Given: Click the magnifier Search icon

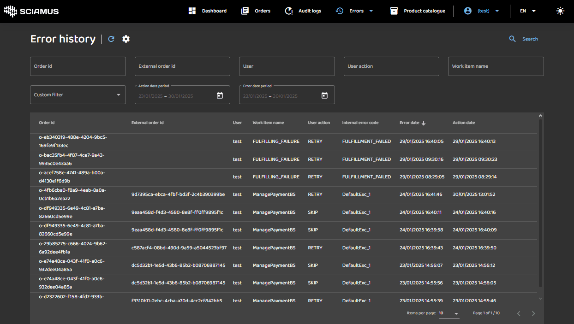Looking at the screenshot, I should pyautogui.click(x=512, y=39).
